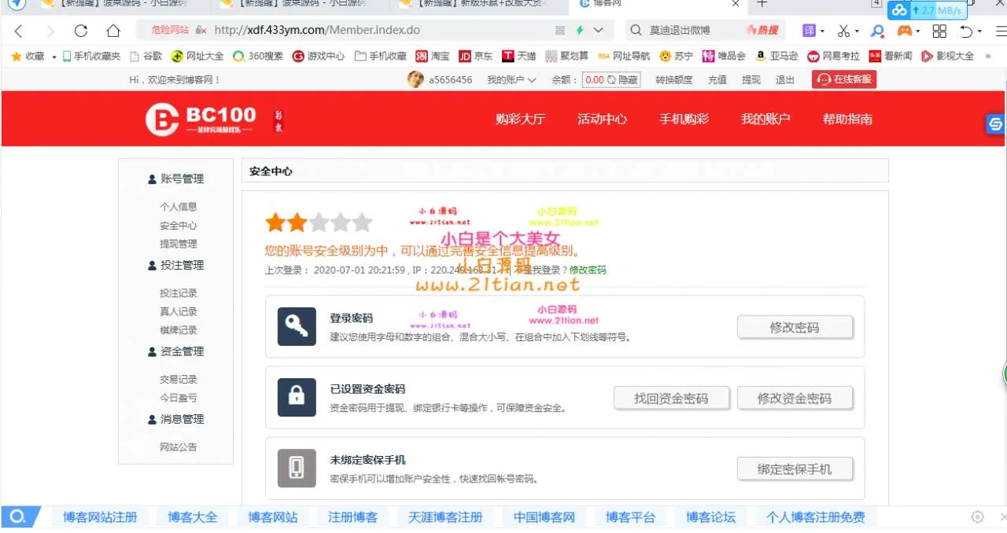Open the 购彩大厅 navigation menu
The image size is (1007, 533).
pyautogui.click(x=520, y=119)
